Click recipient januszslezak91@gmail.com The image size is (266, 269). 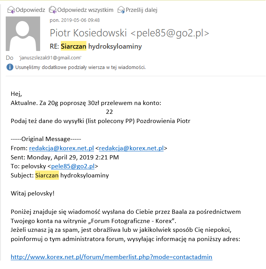[50, 58]
